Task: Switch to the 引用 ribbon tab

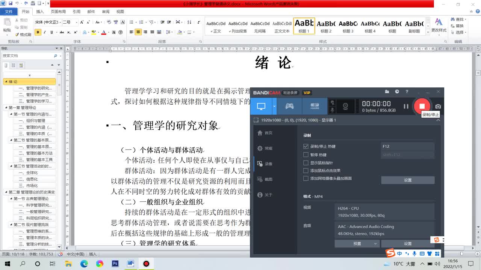Action: pyautogui.click(x=76, y=12)
